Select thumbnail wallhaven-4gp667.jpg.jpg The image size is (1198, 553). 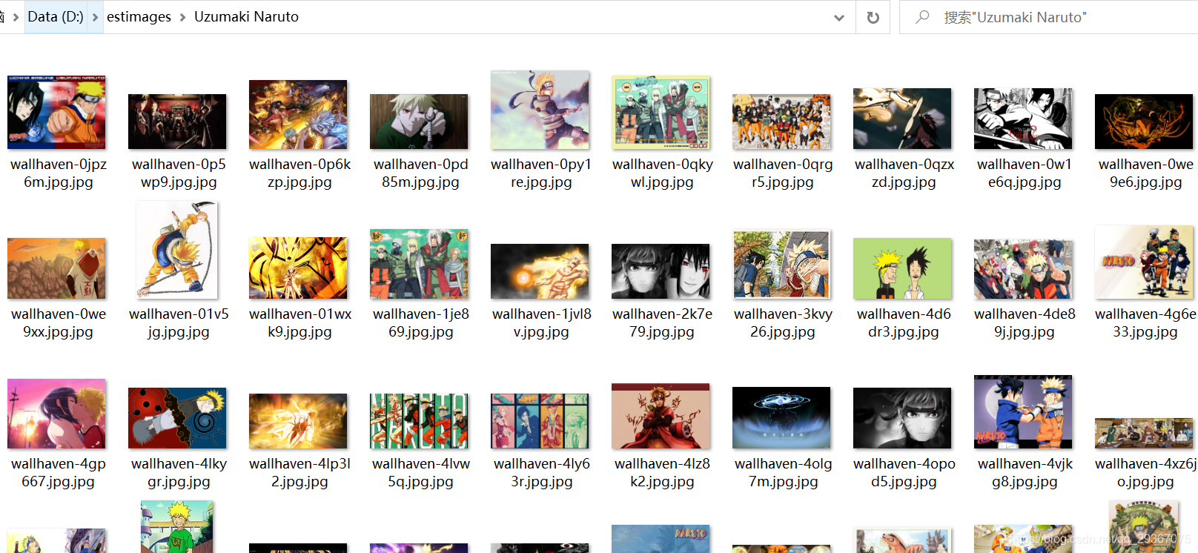coord(56,414)
